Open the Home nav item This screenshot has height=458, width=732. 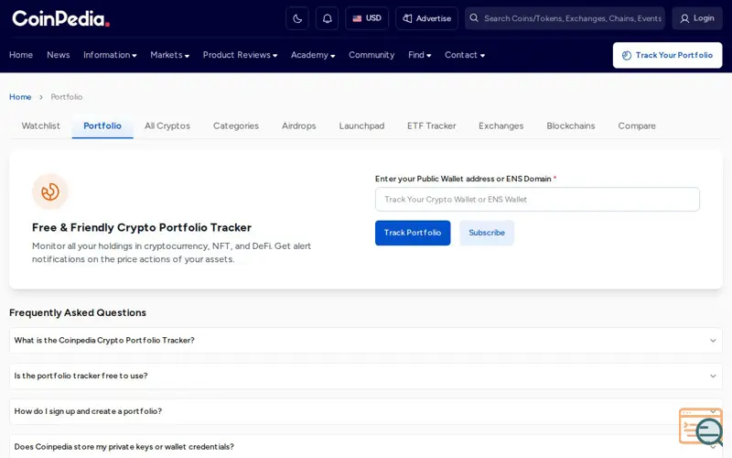click(x=21, y=55)
